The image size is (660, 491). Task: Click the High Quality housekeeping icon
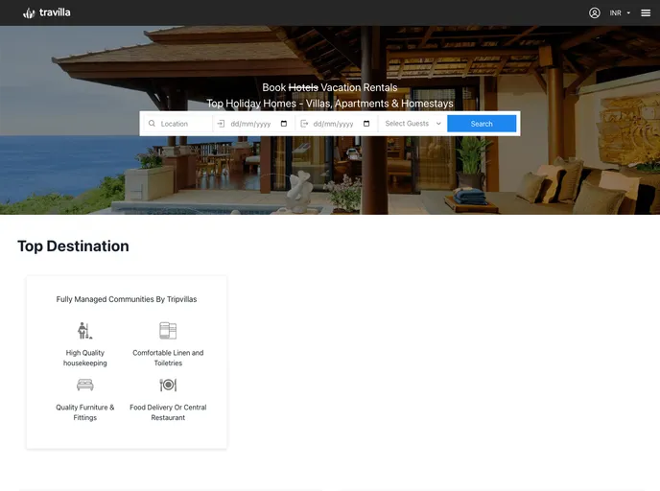point(84,331)
